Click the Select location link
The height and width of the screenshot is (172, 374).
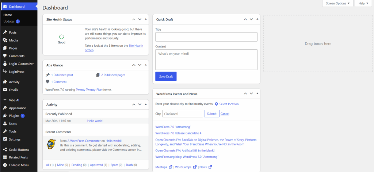click(229, 104)
